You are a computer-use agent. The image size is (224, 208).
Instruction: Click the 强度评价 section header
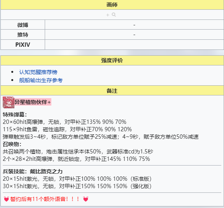(112, 60)
